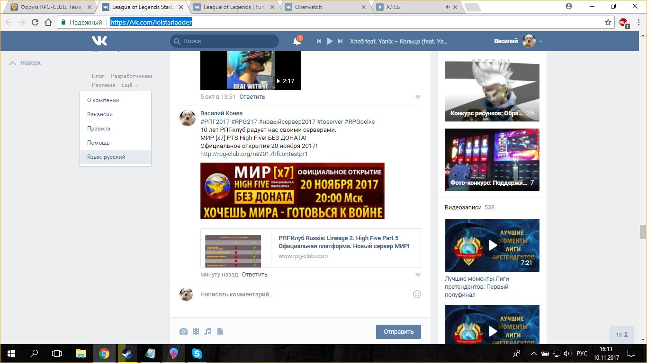Open Конкурс рисунков album thumbnail
The width and height of the screenshot is (647, 363).
(x=492, y=91)
